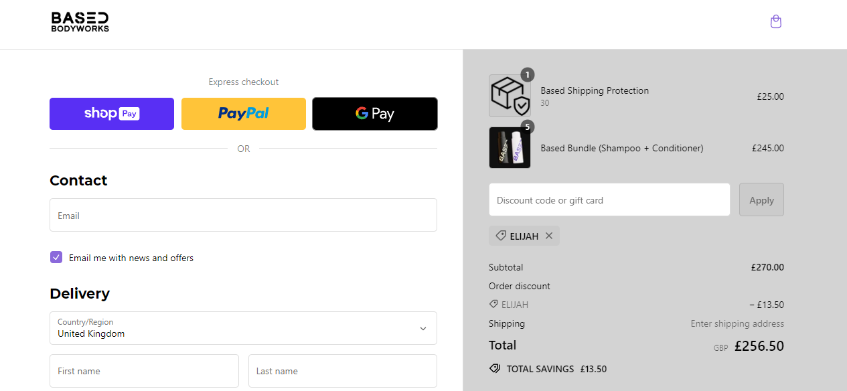Screen dimensions: 847x391
Task: Click the Discount code or gift card field
Action: (x=609, y=200)
